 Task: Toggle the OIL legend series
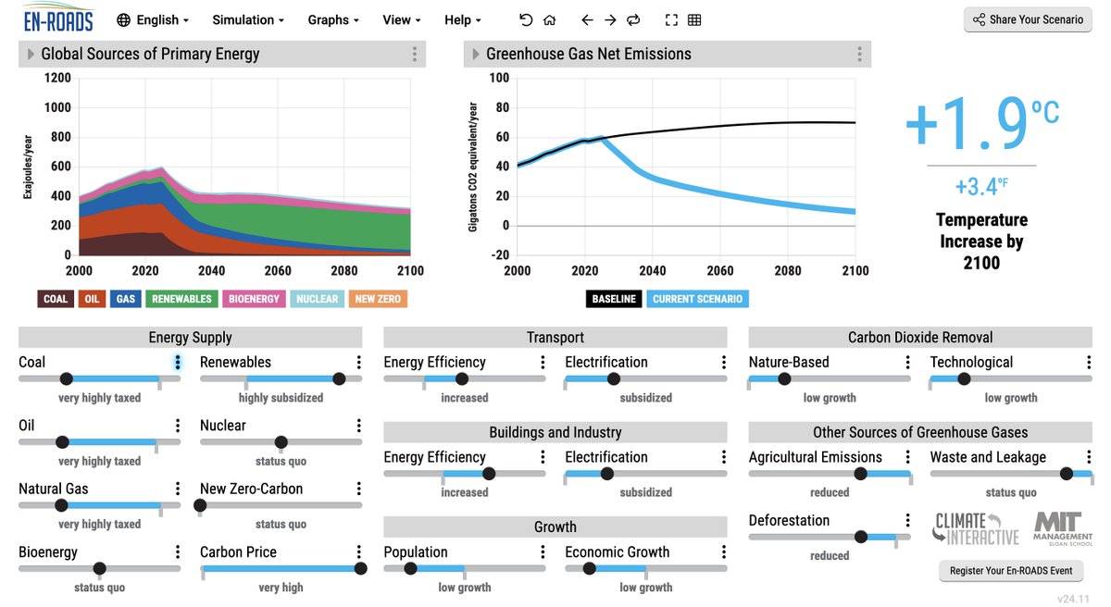pyautogui.click(x=92, y=299)
